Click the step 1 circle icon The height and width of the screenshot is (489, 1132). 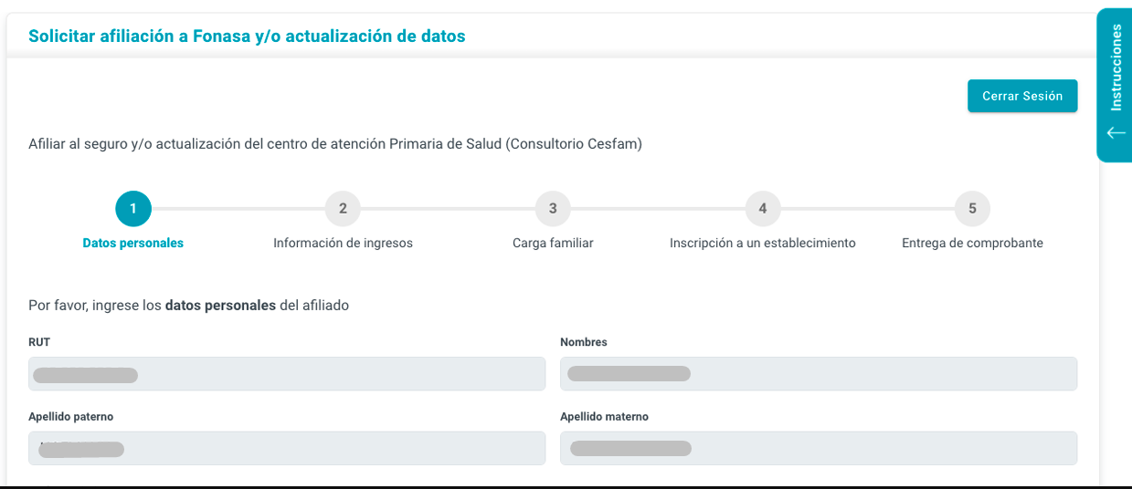tap(133, 209)
